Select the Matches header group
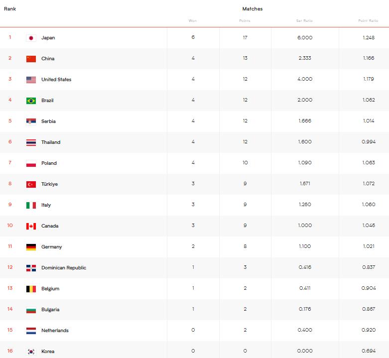Screen dimensions: 389x358 [x=253, y=9]
